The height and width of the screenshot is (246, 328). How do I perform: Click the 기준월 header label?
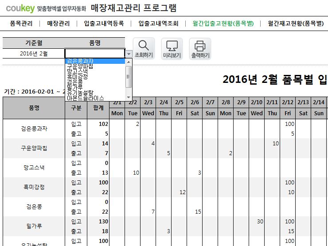click(34, 43)
